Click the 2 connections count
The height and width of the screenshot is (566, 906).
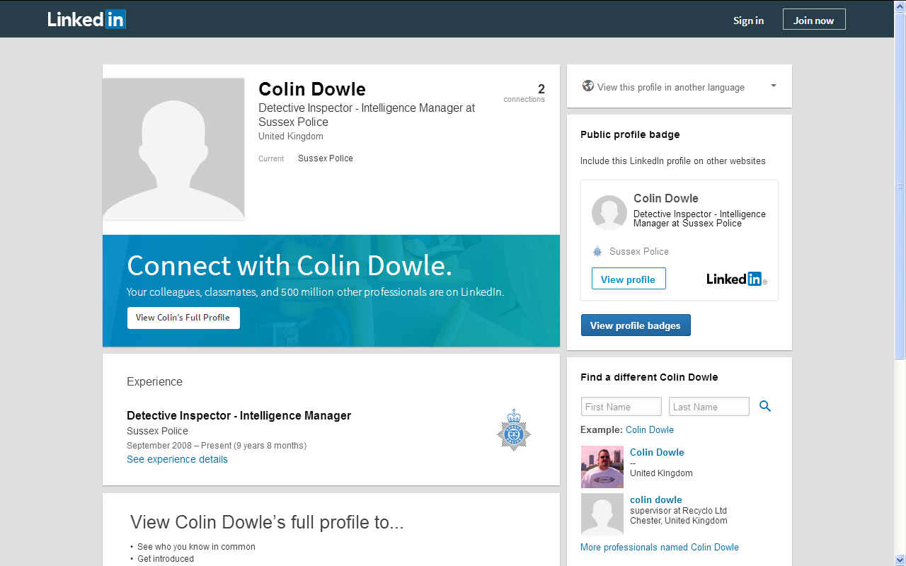[x=524, y=93]
